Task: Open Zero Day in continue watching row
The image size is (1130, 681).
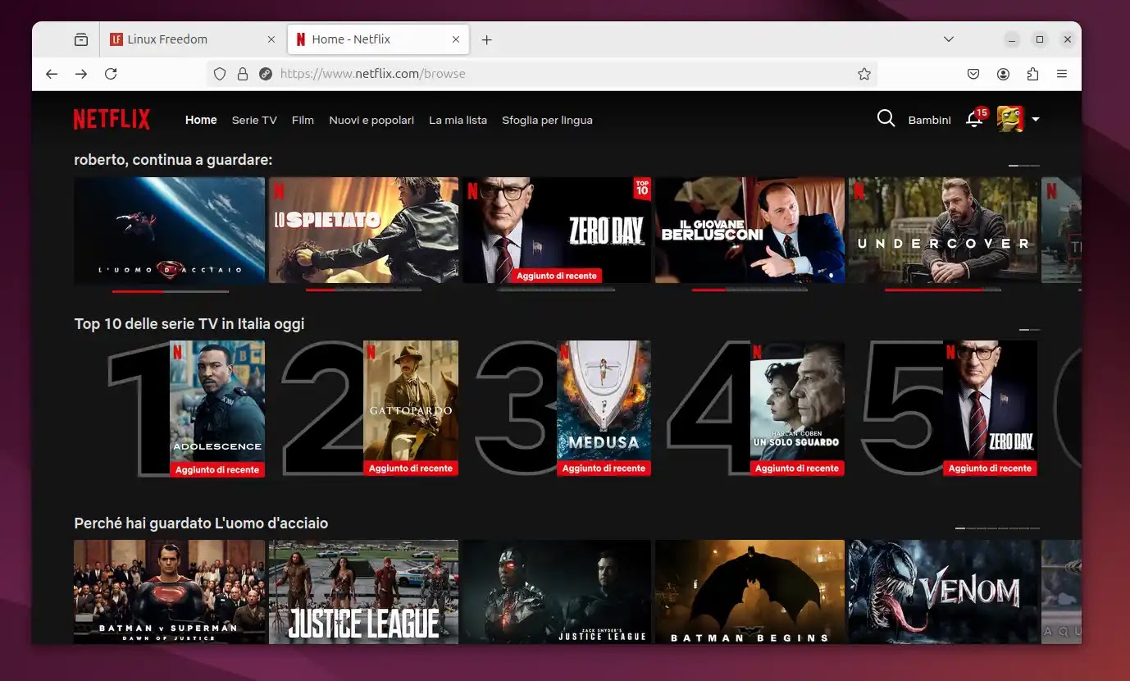Action: [x=557, y=231]
